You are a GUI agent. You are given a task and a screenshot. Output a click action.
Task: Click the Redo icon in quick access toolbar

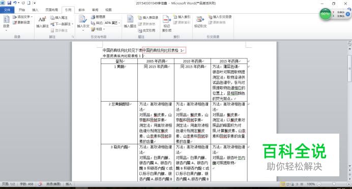point(23,3)
